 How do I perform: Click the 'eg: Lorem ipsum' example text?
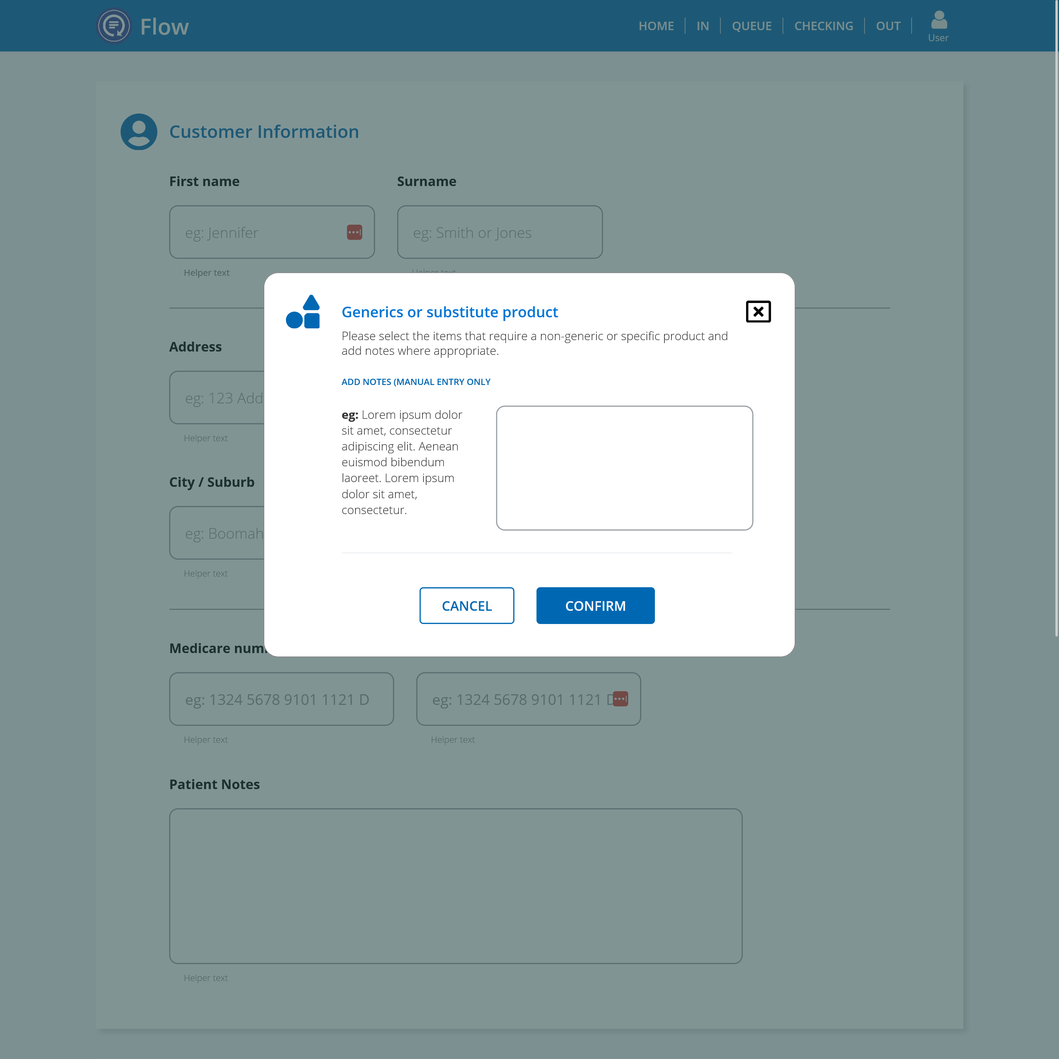coord(402,462)
